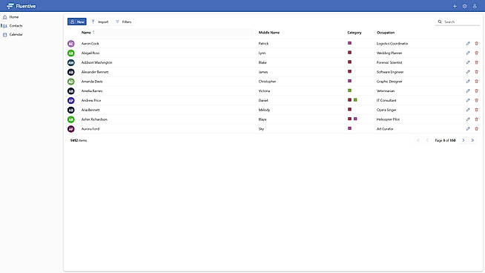Delete the Amelia Barnes contact
Screen dimensions: 485x273
coord(476,91)
